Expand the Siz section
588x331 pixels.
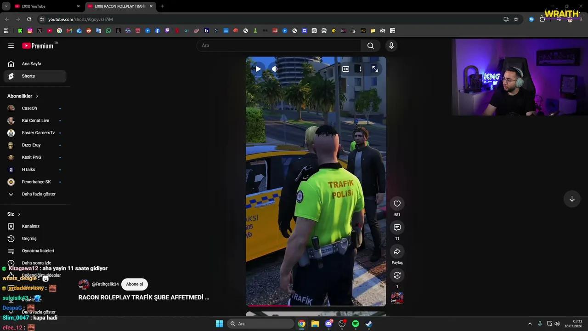[x=14, y=214]
